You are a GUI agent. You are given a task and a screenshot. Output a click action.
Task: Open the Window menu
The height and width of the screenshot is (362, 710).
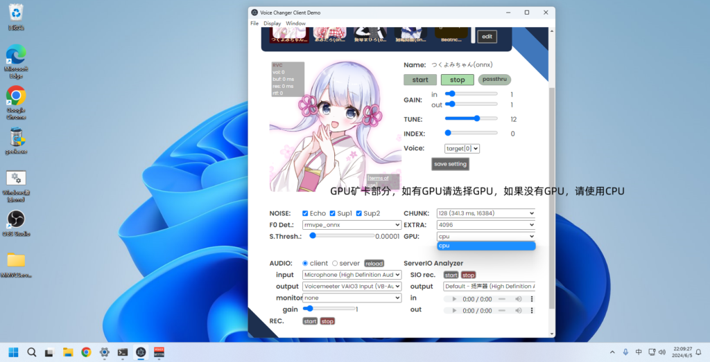(295, 24)
